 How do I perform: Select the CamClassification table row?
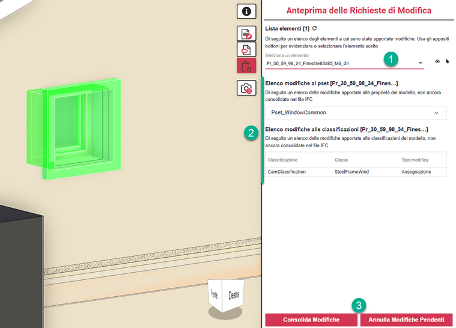pyautogui.click(x=357, y=172)
